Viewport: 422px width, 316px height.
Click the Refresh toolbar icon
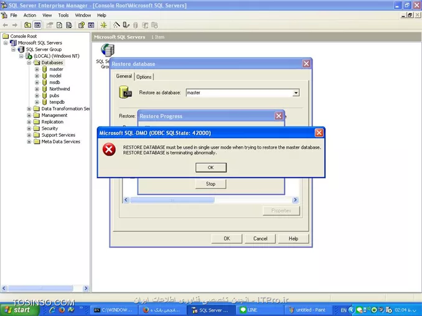point(59,26)
